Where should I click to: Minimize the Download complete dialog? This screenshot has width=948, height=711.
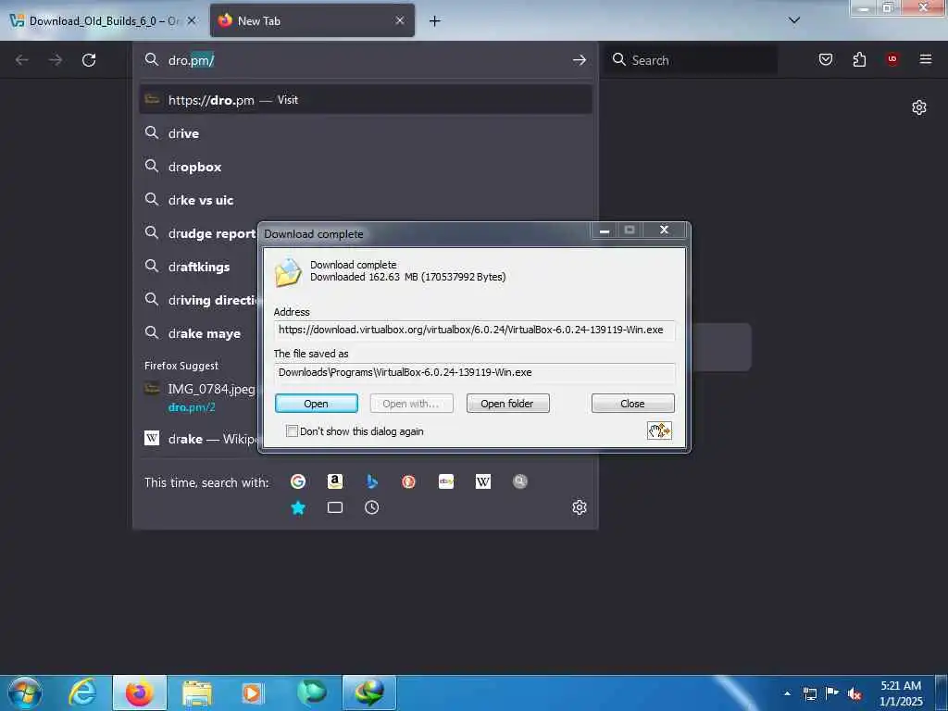[x=604, y=231]
